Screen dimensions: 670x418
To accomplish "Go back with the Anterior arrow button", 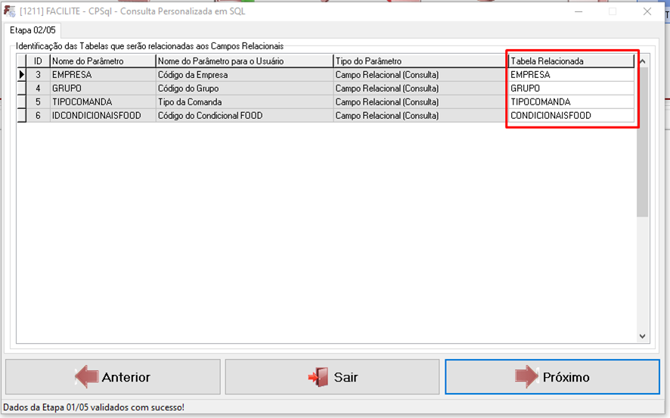I will click(113, 377).
